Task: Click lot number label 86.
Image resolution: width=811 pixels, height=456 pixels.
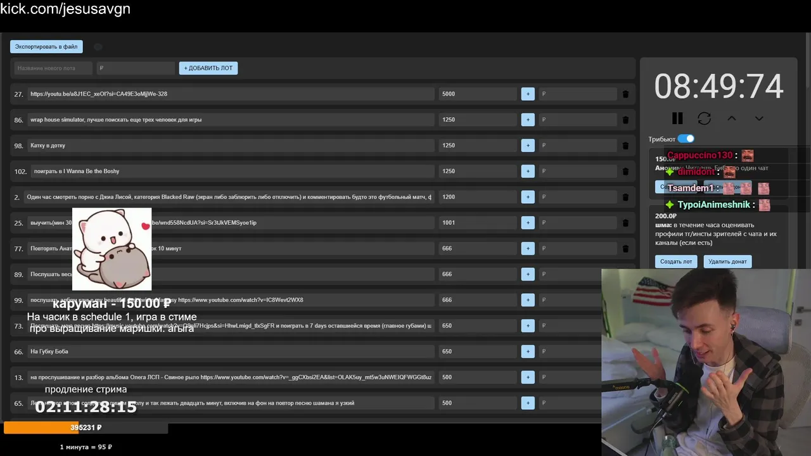Action: pyautogui.click(x=19, y=120)
